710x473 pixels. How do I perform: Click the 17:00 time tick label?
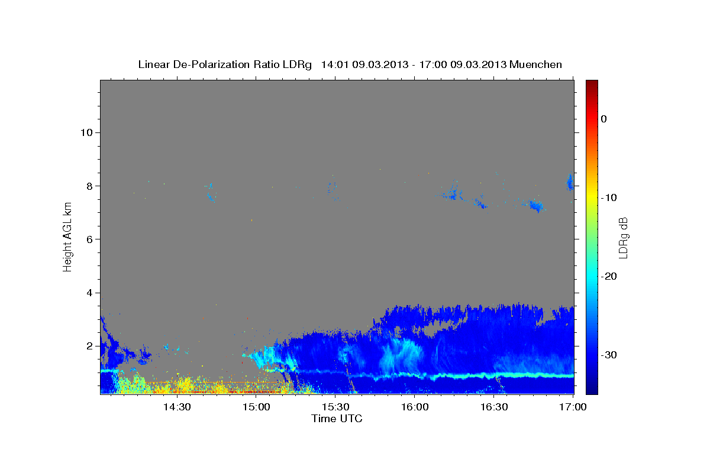[x=573, y=407]
